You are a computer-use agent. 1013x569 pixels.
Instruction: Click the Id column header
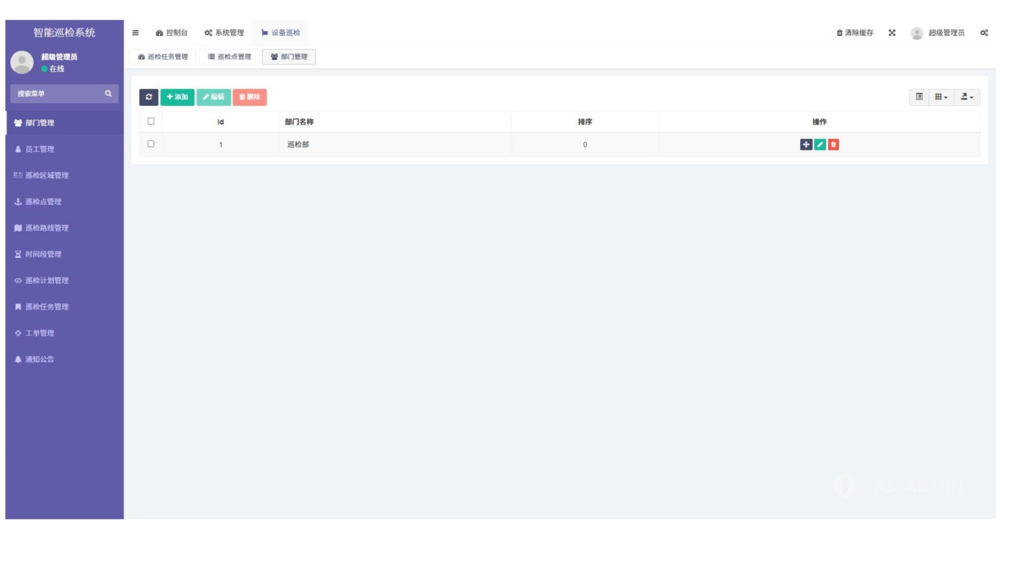coord(220,122)
